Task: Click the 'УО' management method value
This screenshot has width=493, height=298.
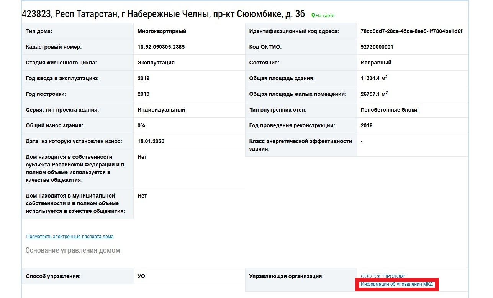Action: click(x=141, y=276)
